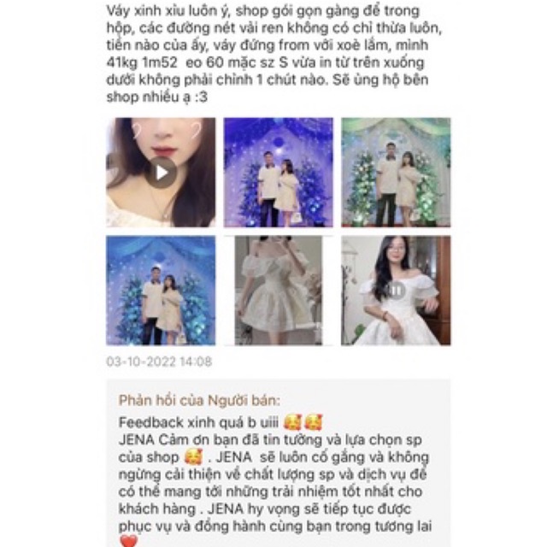
Task: Click the ':3' emoticon ending the review
Action: (x=201, y=97)
